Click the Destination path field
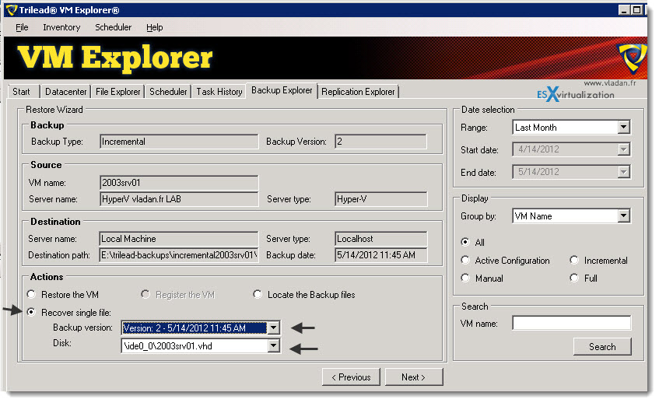Image resolution: width=659 pixels, height=403 pixels. point(179,255)
